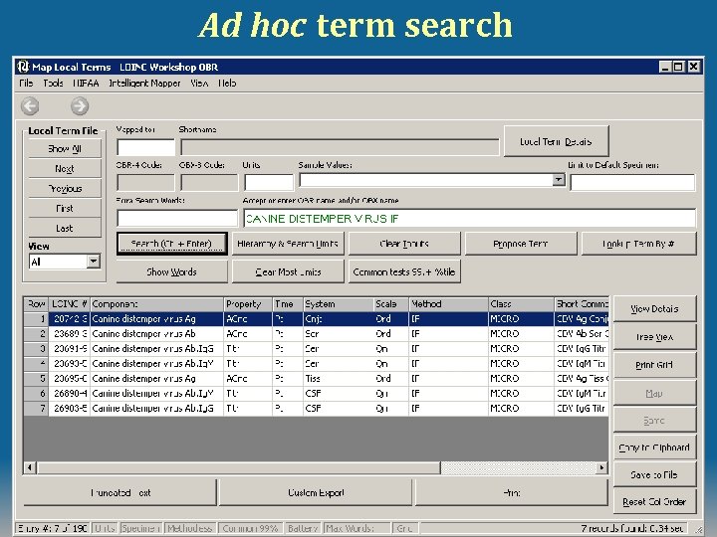Open the HIPAA menu
The image size is (717, 537).
pyautogui.click(x=86, y=84)
